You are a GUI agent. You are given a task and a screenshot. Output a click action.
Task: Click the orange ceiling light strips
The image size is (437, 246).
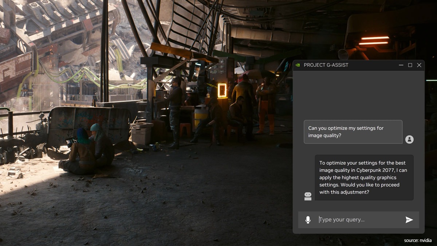point(374,40)
